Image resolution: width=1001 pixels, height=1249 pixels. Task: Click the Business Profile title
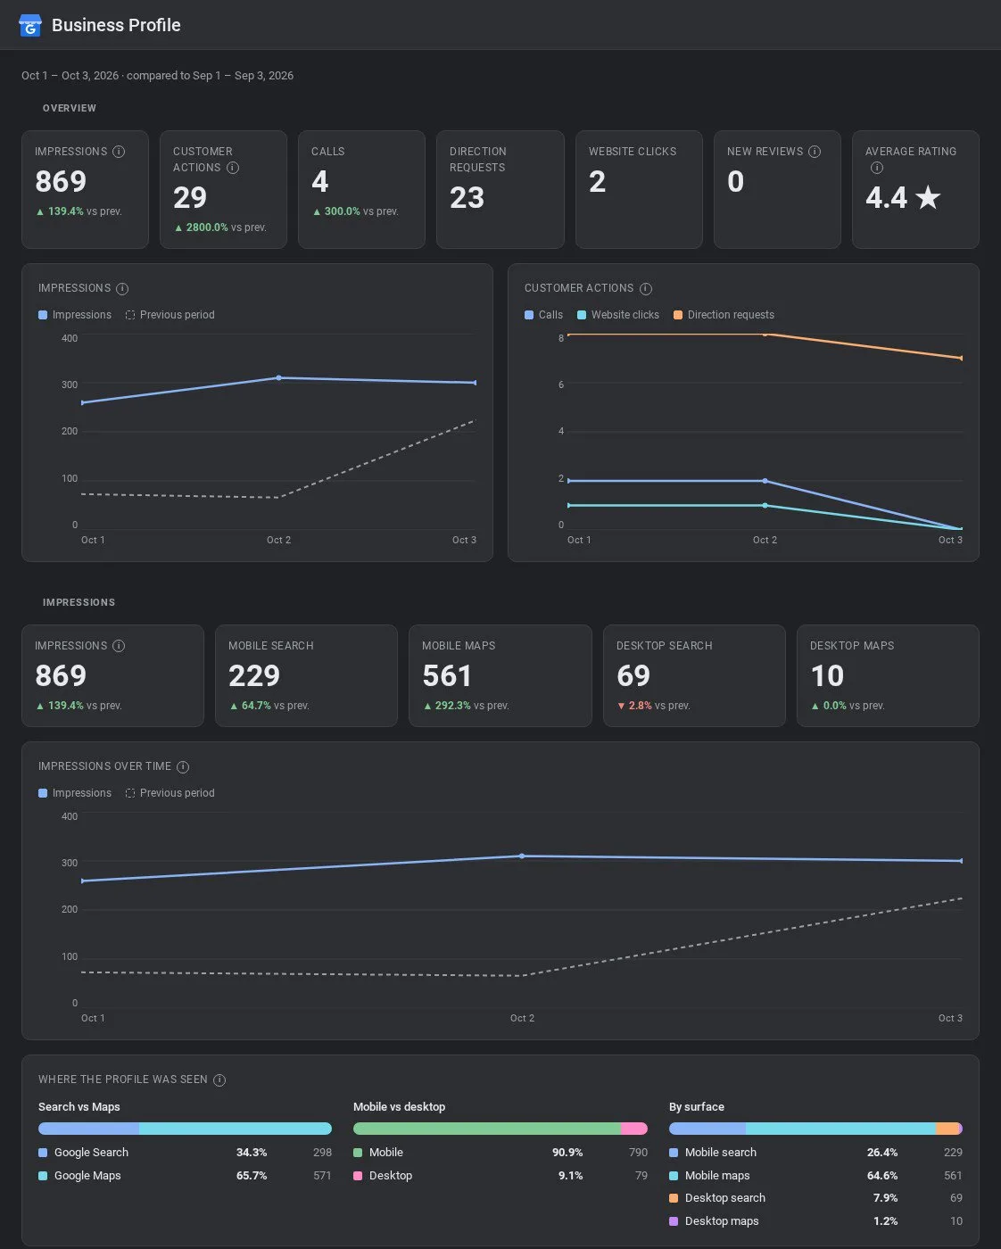point(116,26)
